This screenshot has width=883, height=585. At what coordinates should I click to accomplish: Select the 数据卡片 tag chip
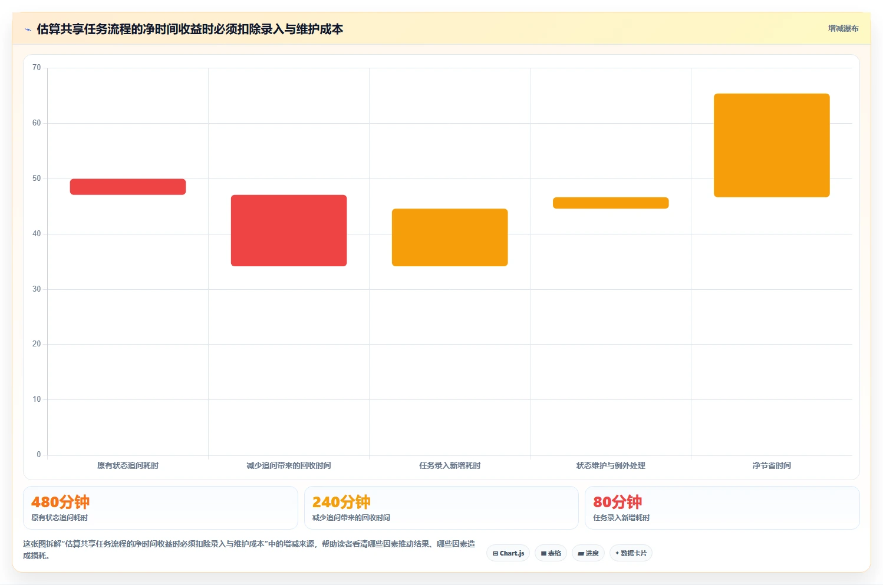(x=631, y=553)
